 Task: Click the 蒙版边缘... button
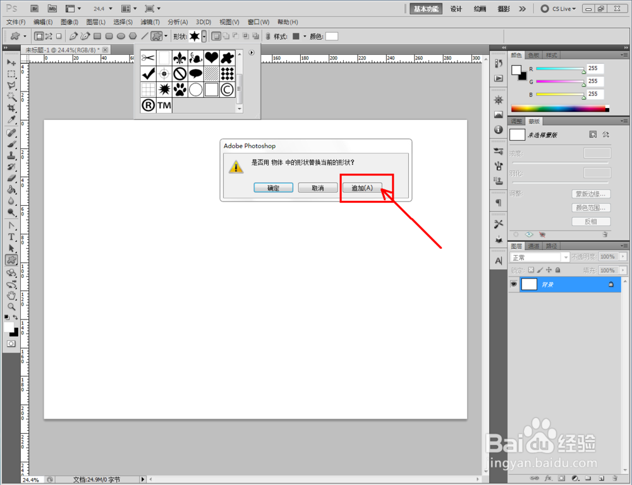(591, 194)
